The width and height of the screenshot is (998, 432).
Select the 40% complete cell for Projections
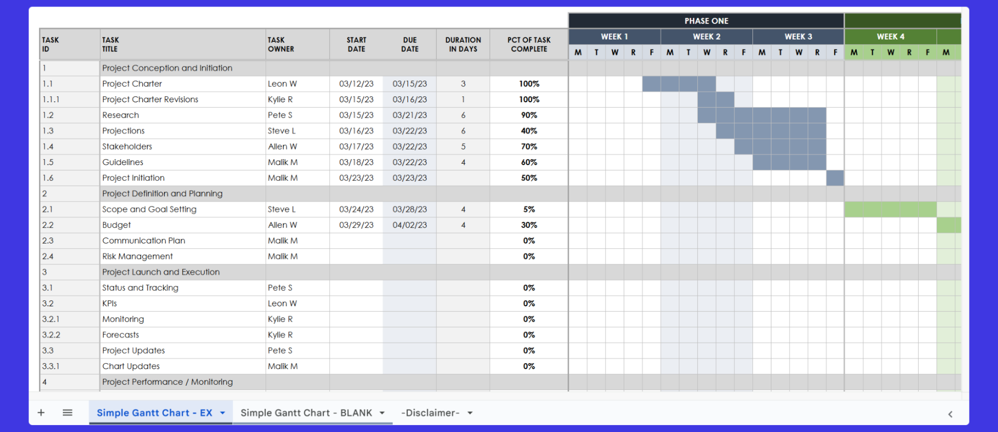click(x=529, y=131)
